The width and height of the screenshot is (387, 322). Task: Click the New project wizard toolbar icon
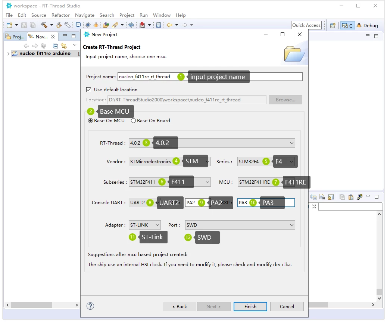pyautogui.click(x=10, y=25)
